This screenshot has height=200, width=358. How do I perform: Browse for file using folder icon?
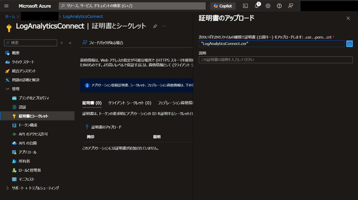pyautogui.click(x=349, y=44)
